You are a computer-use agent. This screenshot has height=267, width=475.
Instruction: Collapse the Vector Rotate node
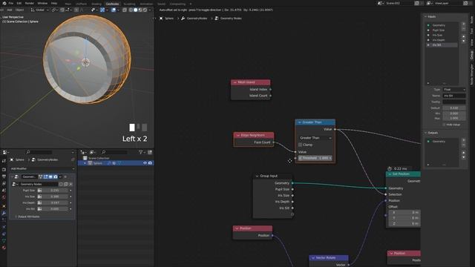coord(313,258)
